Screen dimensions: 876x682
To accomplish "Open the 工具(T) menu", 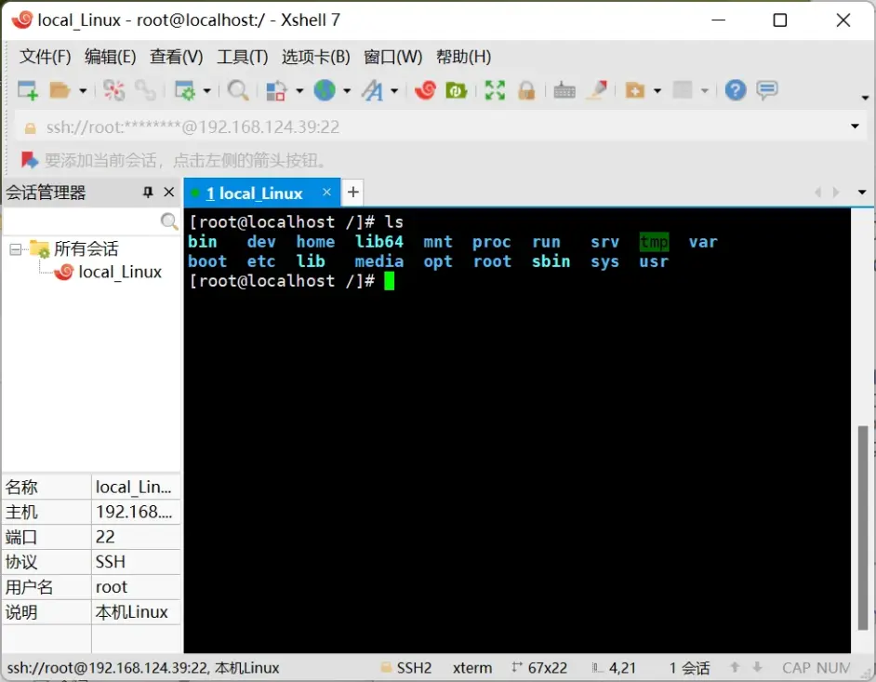I will (242, 57).
